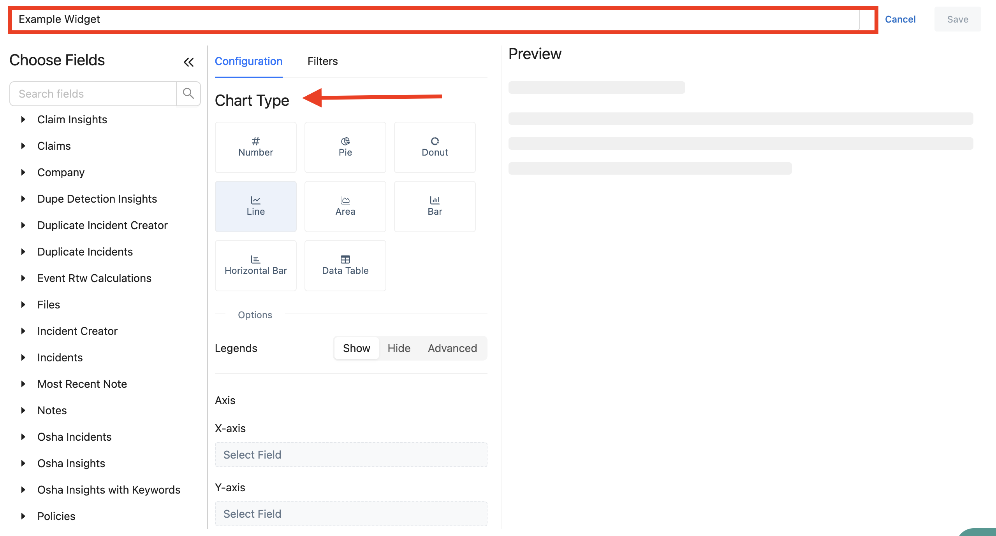Switch to the Configuration tab
The image size is (996, 536).
pos(248,61)
